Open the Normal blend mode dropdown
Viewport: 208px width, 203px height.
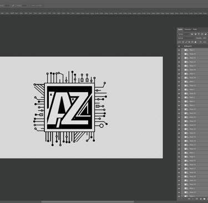point(186,38)
